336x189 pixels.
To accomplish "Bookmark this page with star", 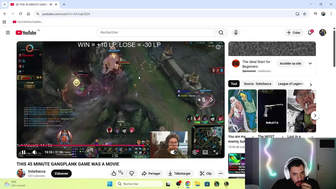I will pyautogui.click(x=304, y=14).
